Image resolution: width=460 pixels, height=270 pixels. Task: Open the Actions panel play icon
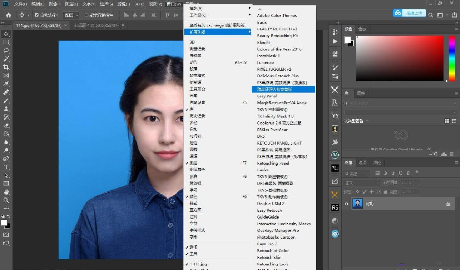[335, 41]
